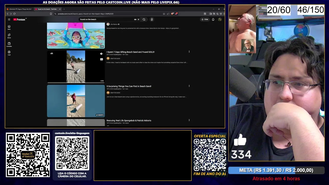Open the on-screen keyboard in search box
This screenshot has height=185, width=329.
click(135, 19)
